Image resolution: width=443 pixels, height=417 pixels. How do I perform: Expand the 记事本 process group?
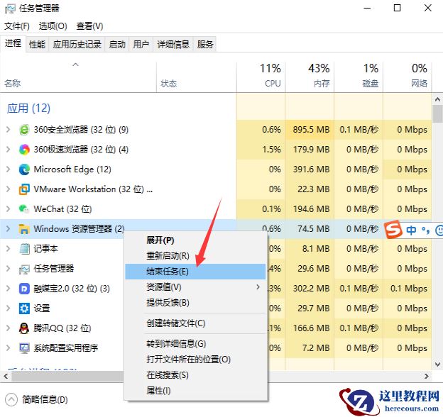(x=9, y=249)
